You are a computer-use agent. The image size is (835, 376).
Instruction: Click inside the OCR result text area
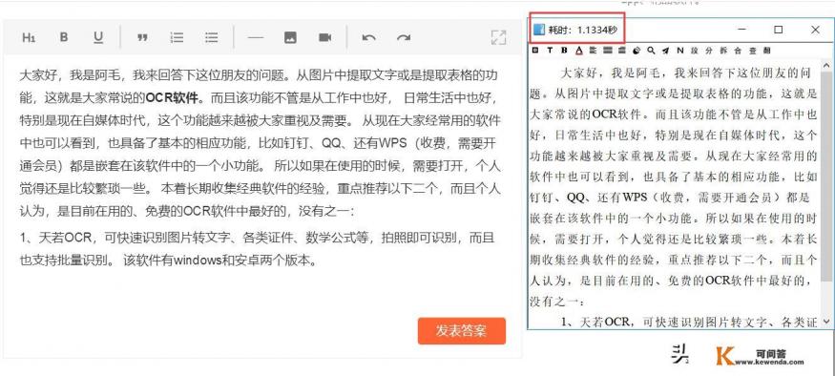[674, 193]
